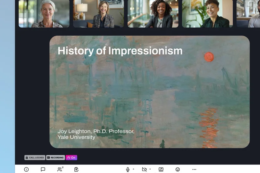This screenshot has height=173, width=260.
Task: Click the Recording indicator badge
Action: (x=55, y=158)
